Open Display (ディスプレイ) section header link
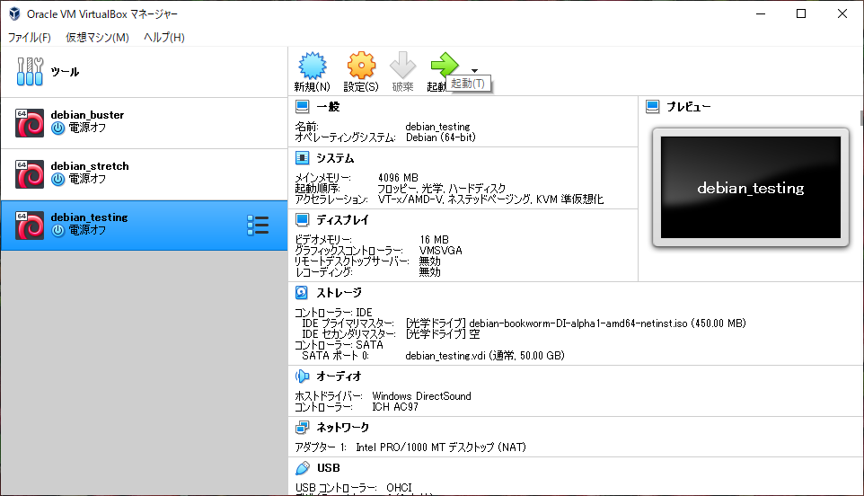 342,220
